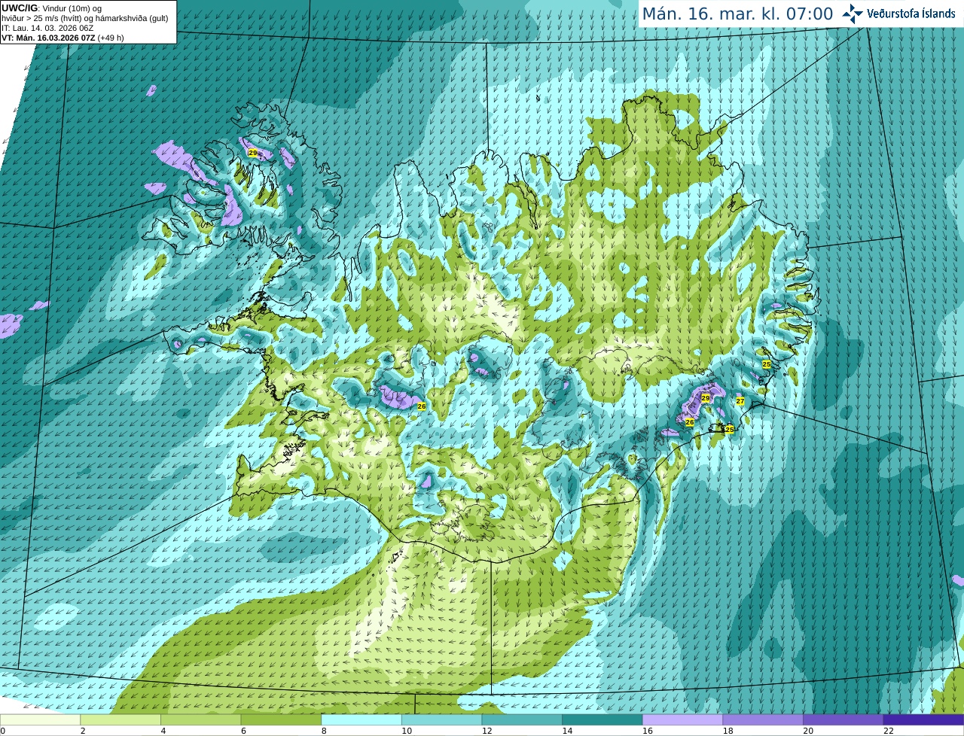This screenshot has height=736, width=964.
Task: Click the yellow 26 gust label in west-central Iceland
Action: (x=422, y=406)
